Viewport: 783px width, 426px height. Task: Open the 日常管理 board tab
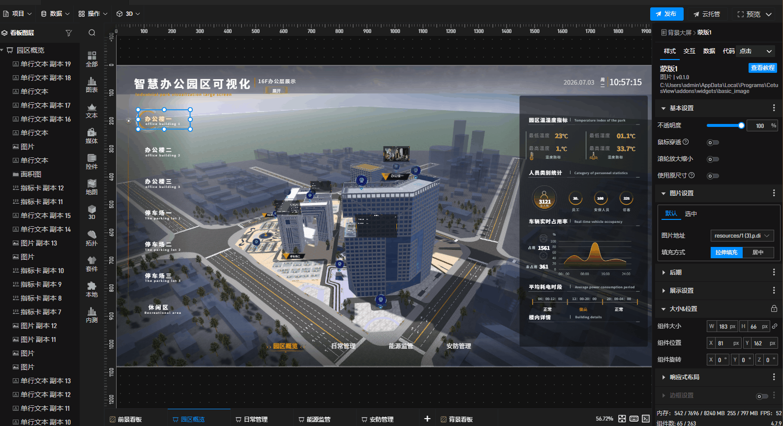coord(252,419)
